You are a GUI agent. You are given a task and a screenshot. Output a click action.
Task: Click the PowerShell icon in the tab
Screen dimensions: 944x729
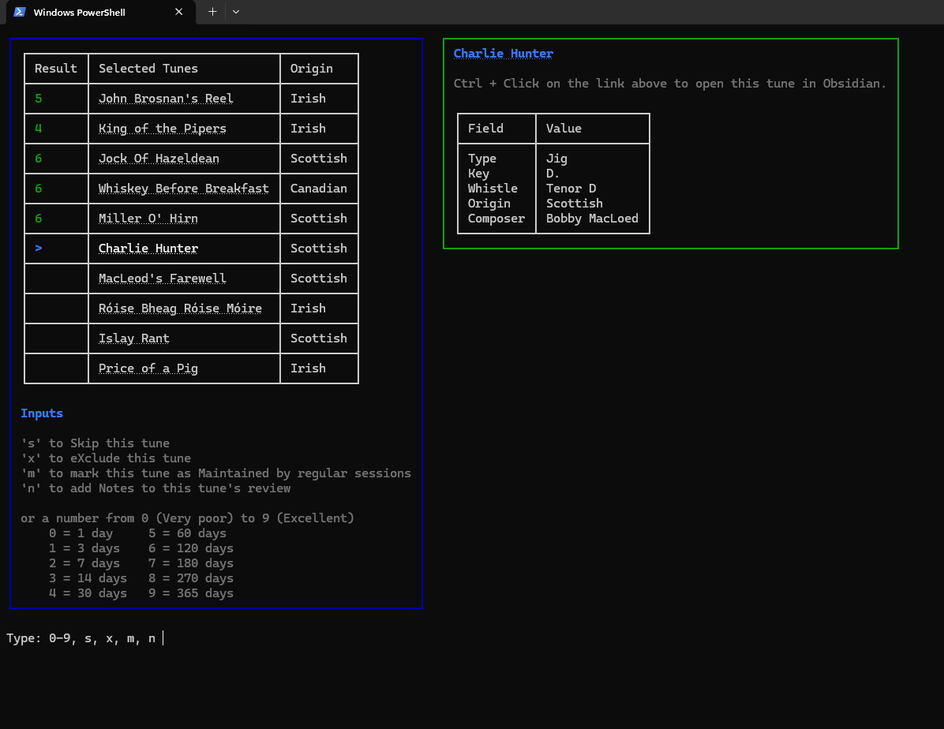point(20,12)
